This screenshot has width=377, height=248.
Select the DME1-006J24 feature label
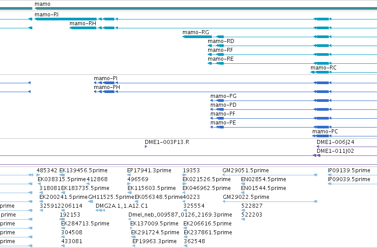335,142
